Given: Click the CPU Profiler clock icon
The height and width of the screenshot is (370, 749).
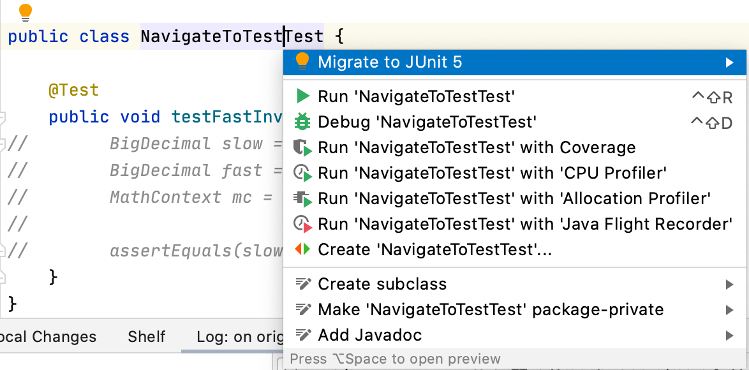Looking at the screenshot, I should point(303,173).
